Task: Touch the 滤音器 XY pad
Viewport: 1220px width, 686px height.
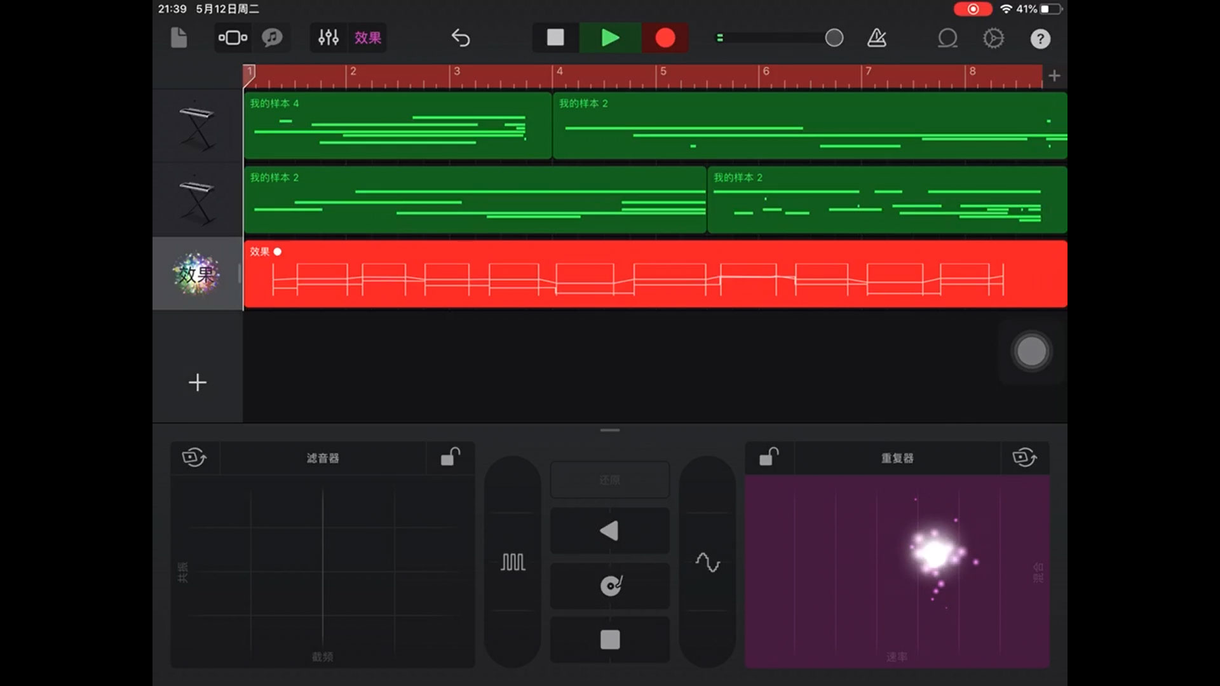Action: click(323, 570)
